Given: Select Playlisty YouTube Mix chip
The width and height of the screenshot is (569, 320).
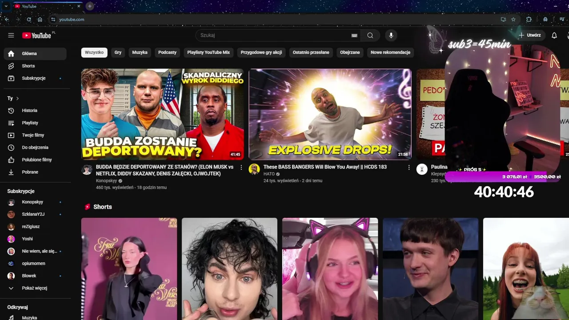Looking at the screenshot, I should click(208, 52).
